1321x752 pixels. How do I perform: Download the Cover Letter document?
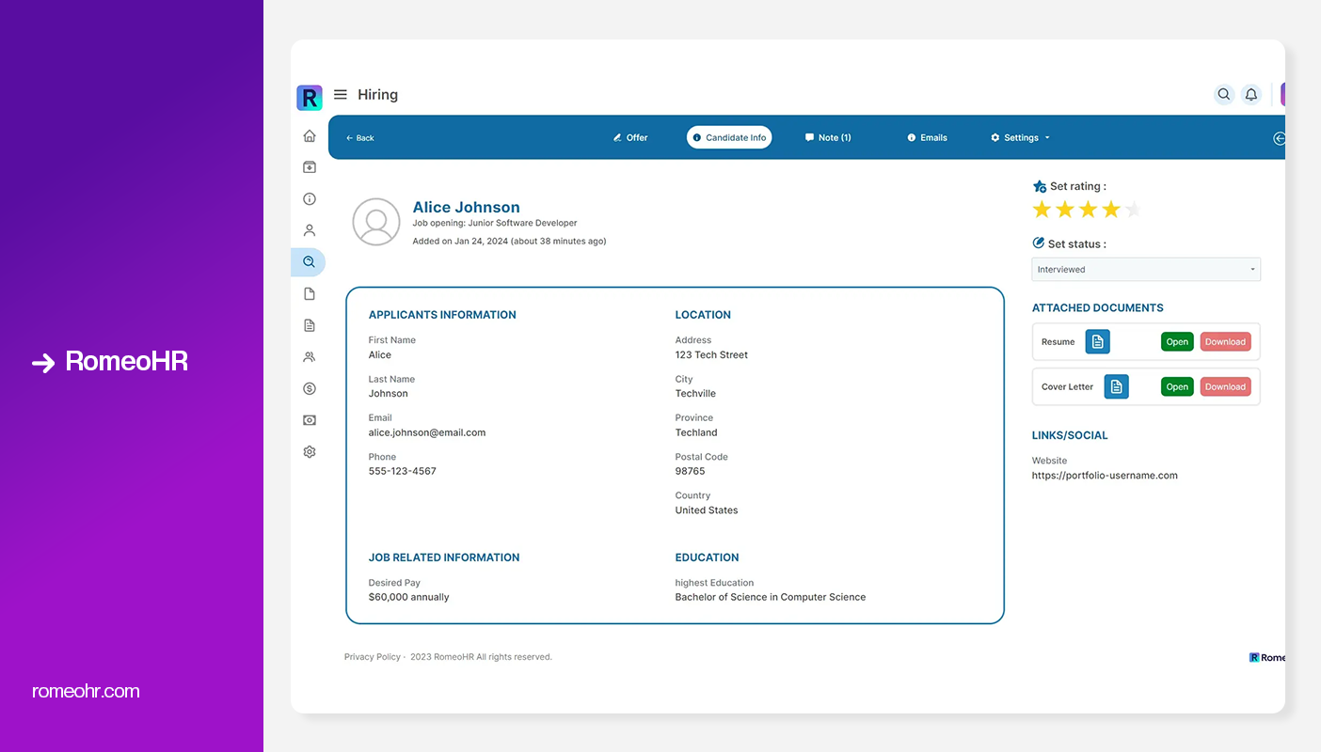click(x=1225, y=386)
